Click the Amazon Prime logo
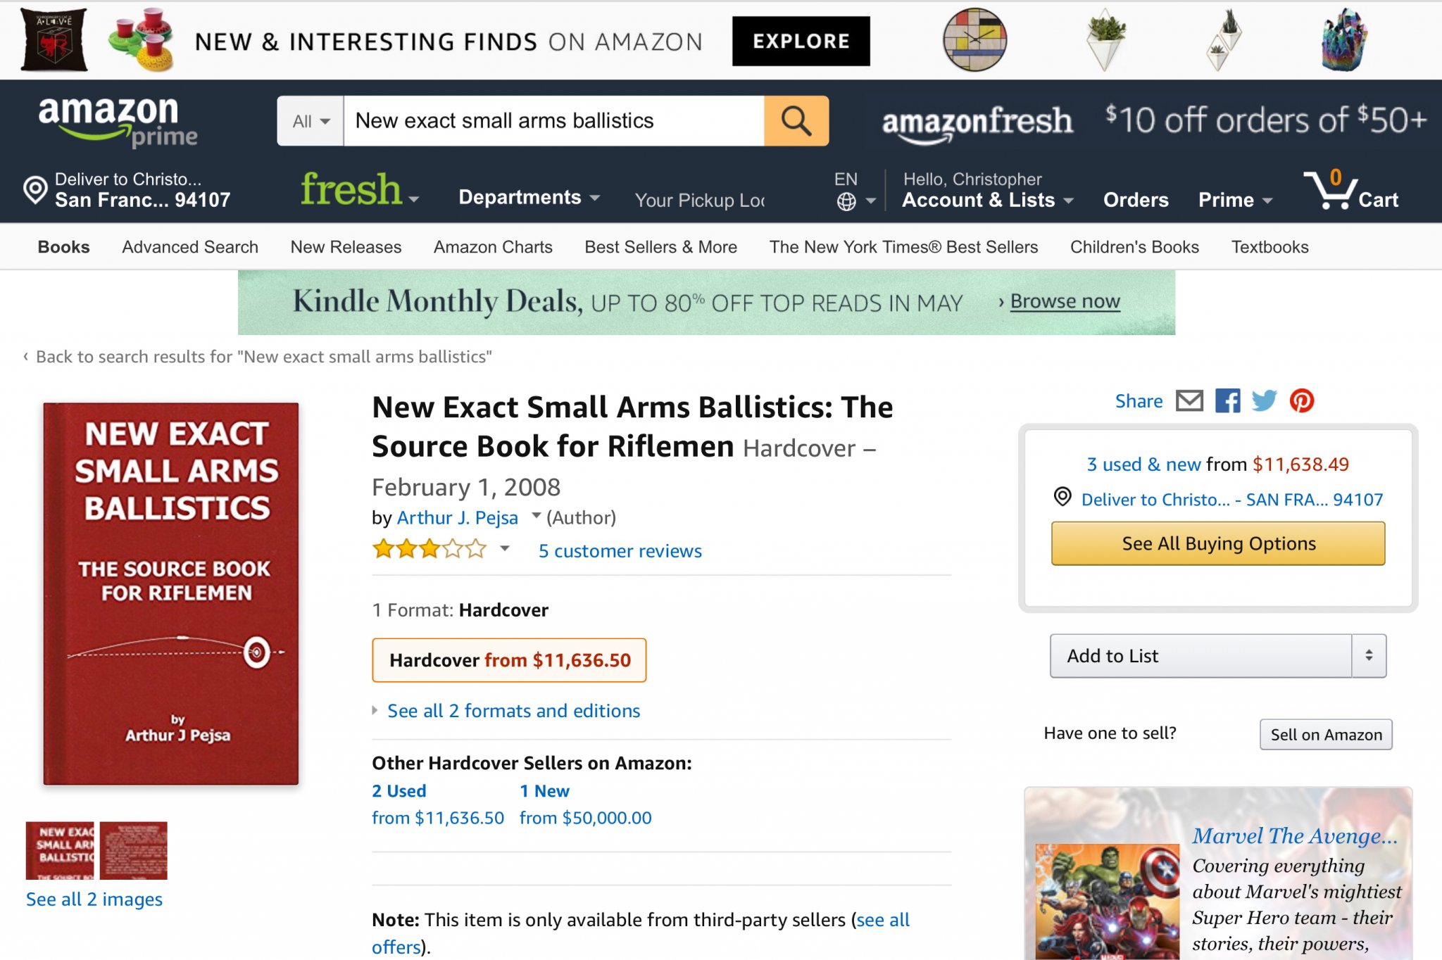This screenshot has width=1442, height=960. point(117,121)
